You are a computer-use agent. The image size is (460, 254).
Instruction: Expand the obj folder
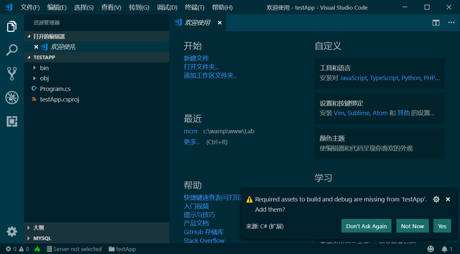pos(44,78)
